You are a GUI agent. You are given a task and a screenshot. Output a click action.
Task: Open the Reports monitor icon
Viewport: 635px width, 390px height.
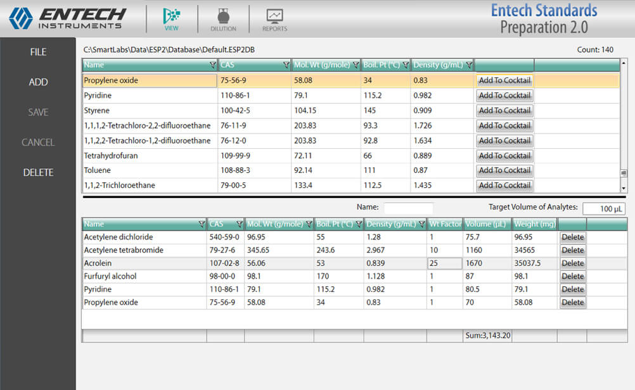click(x=274, y=19)
